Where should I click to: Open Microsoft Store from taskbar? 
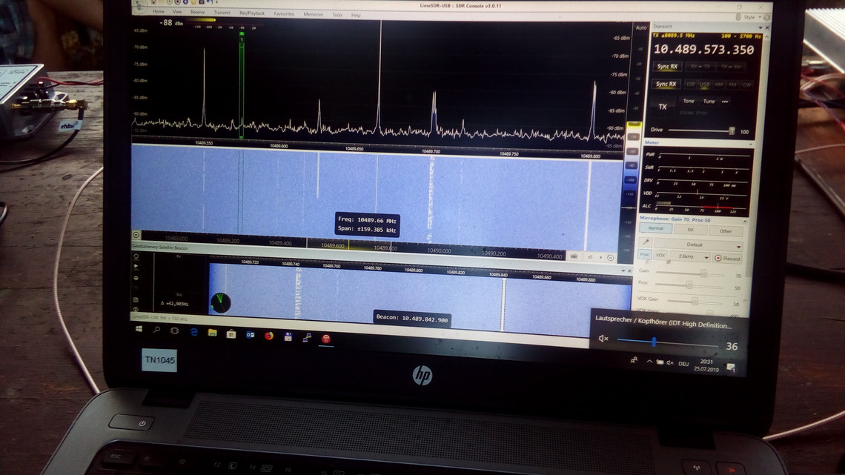pos(231,334)
